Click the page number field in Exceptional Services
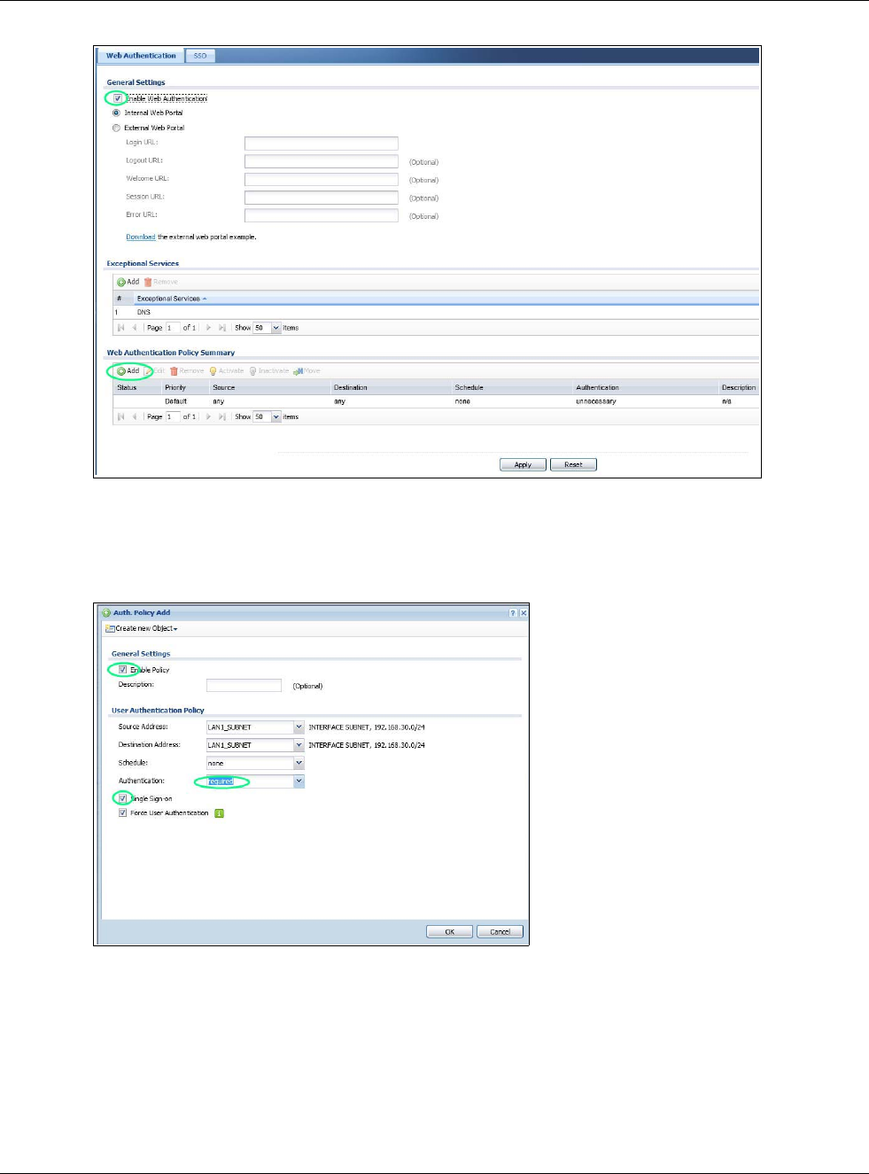Viewport: 869px width, 1174px height. tap(173, 328)
